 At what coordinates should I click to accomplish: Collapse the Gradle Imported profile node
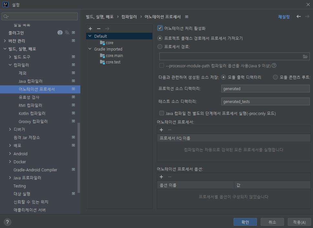(90, 49)
